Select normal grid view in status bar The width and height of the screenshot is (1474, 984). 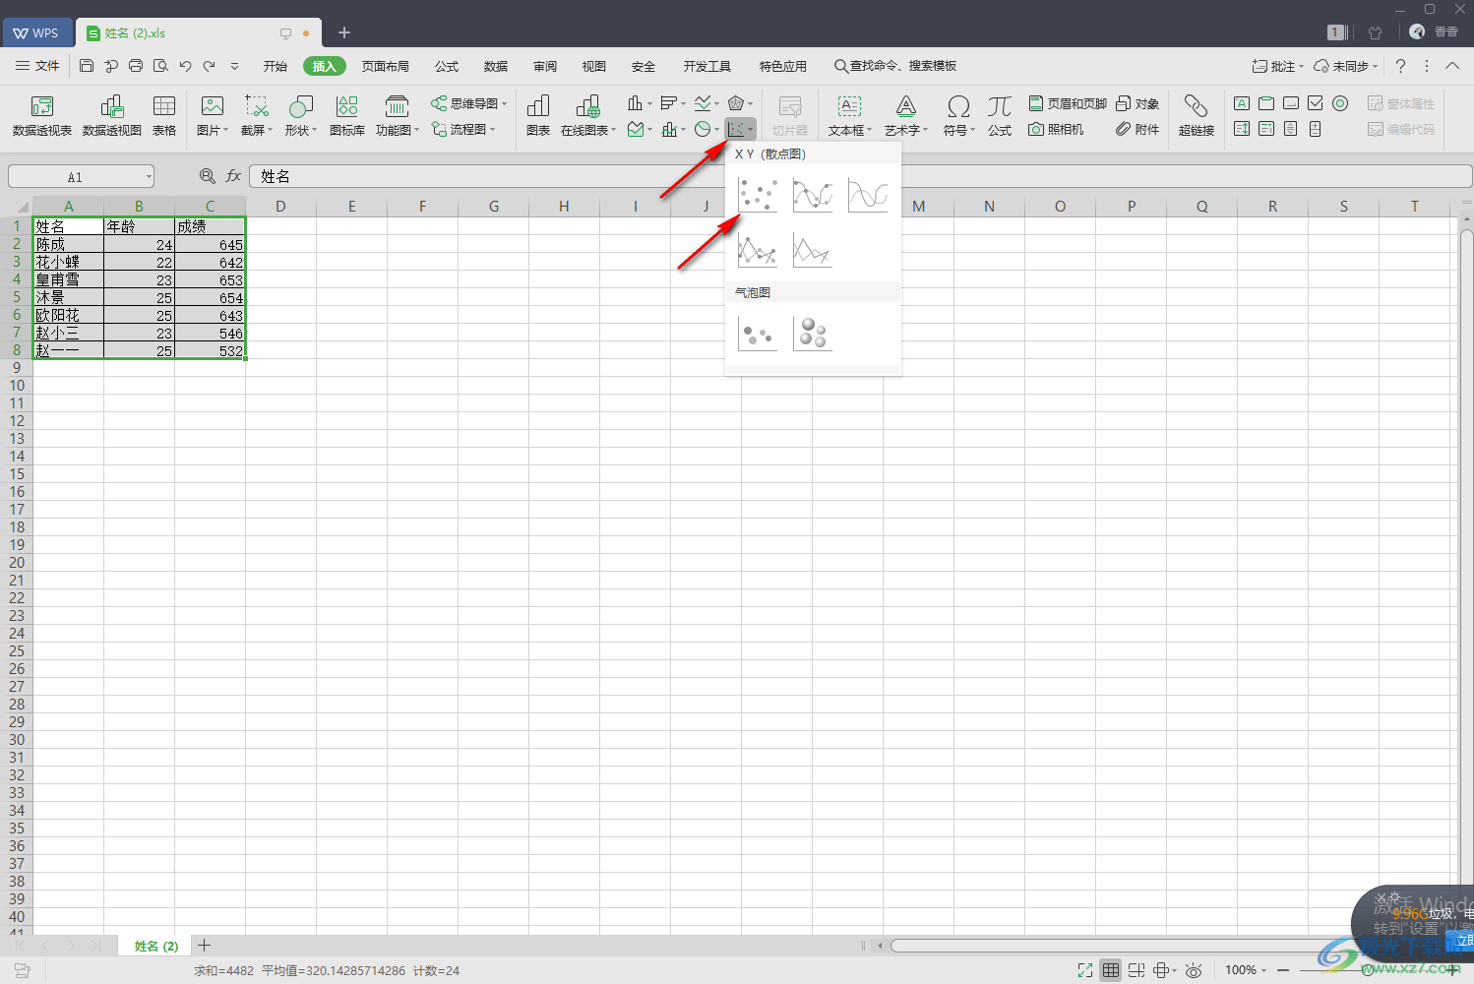[x=1111, y=970]
